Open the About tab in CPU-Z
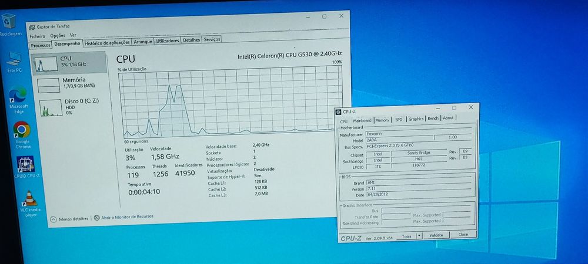This screenshot has height=264, width=588. click(448, 118)
